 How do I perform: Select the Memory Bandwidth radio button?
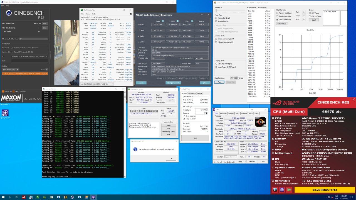click(216, 18)
